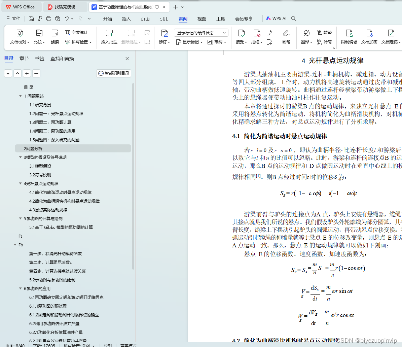Collapse the '5泵功图的计算与绘制' node

(20, 218)
